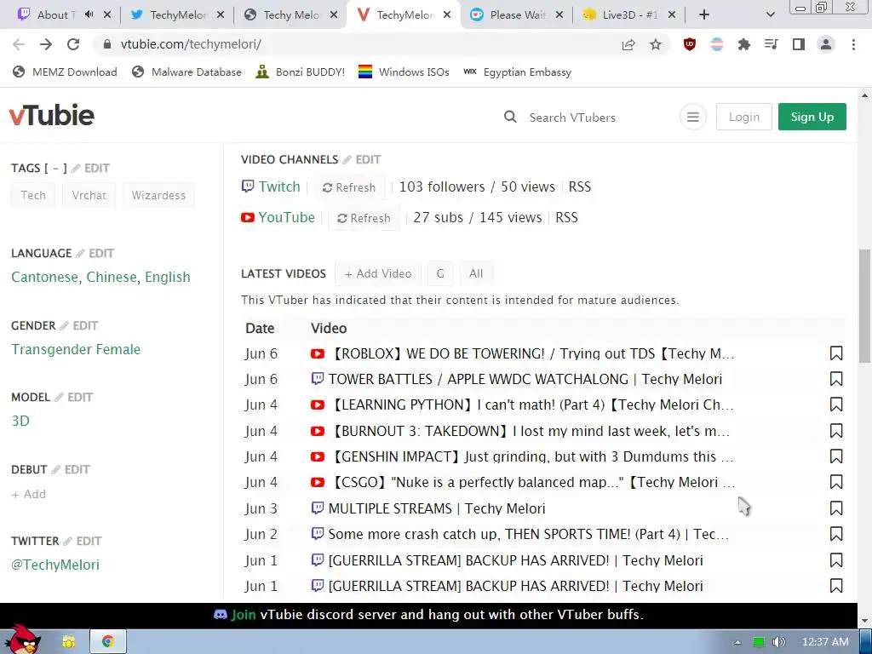Open Chrome three-dot menu
This screenshot has width=872, height=654.
tap(853, 44)
